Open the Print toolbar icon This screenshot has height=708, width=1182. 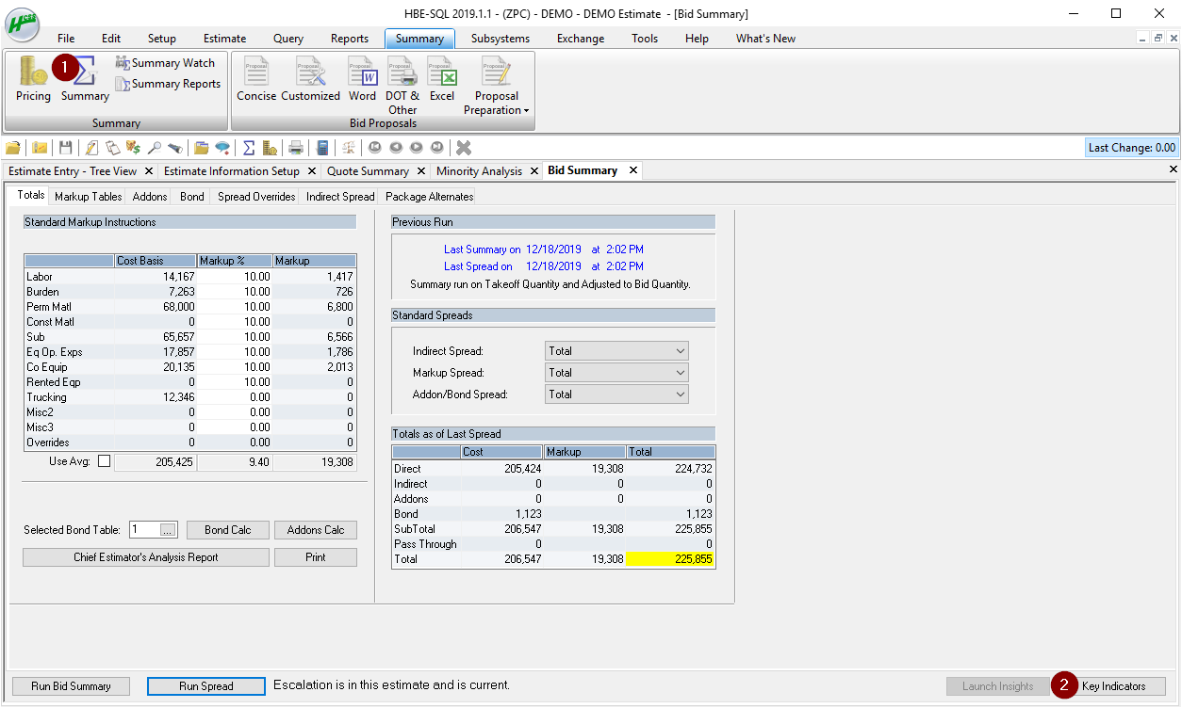coord(297,147)
